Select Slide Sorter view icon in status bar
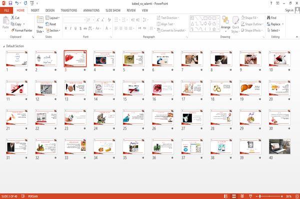Screen dimensions: 300x199 234,196
